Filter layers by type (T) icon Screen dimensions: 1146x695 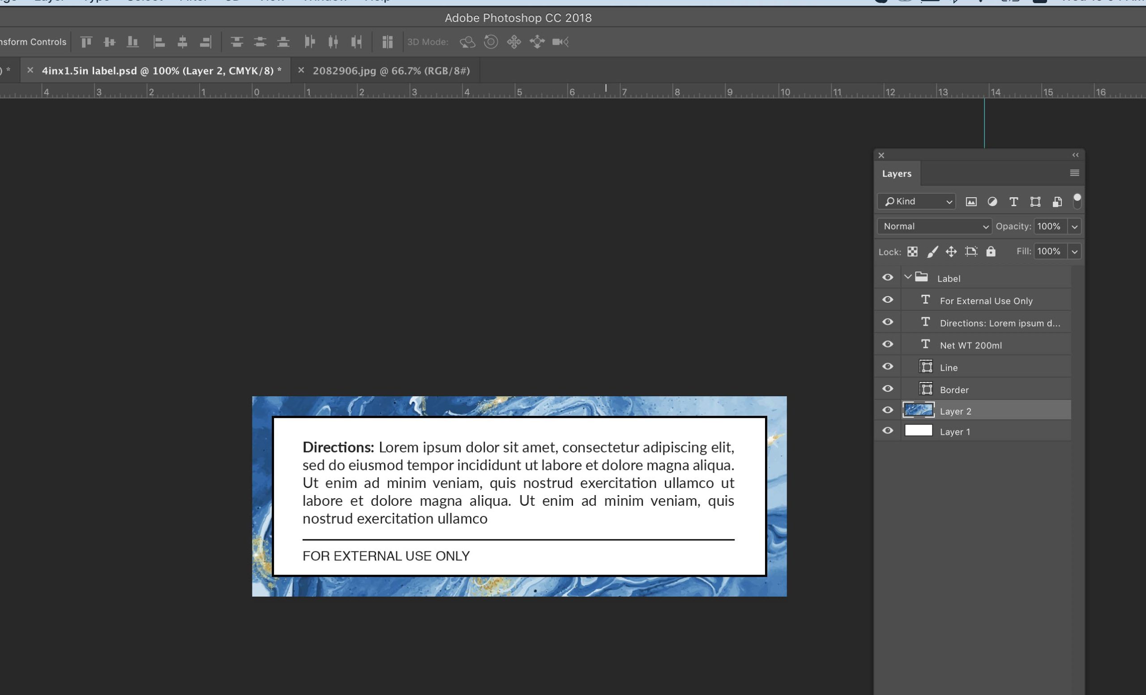[x=1013, y=202]
